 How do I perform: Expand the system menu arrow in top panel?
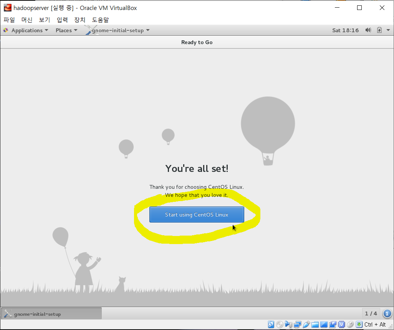[x=388, y=30]
